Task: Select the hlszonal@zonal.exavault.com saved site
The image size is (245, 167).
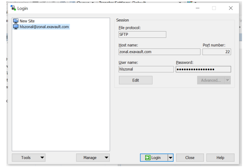Action: pos(41,27)
